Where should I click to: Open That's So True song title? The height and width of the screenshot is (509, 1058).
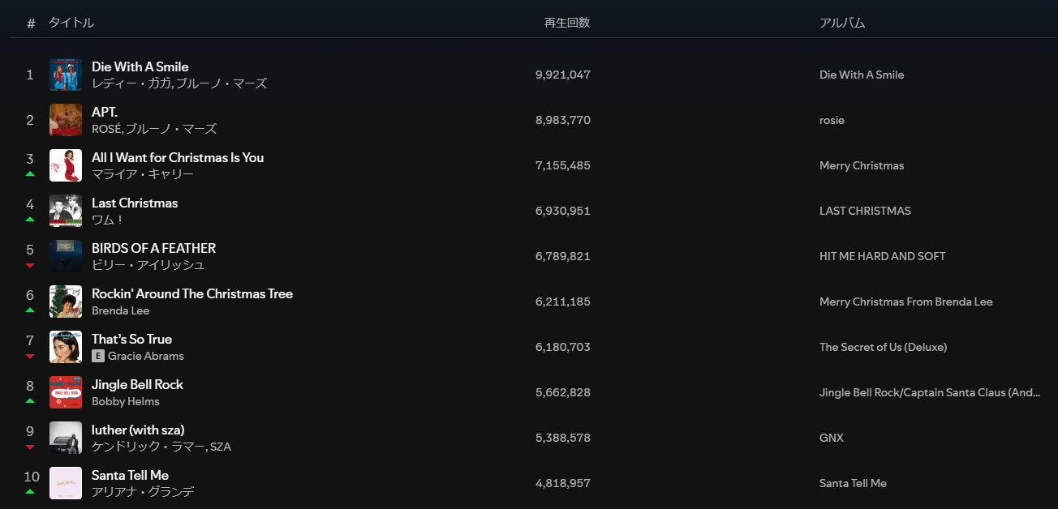coord(132,339)
